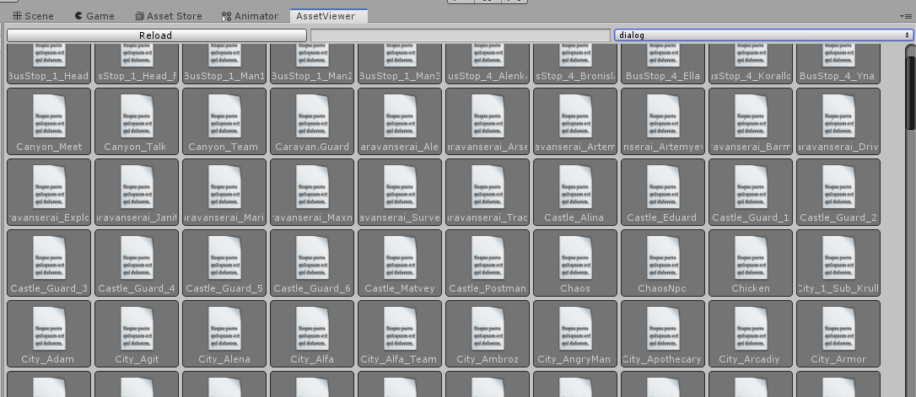Select the BusStop_4_Alenka asset tile
916x397 pixels.
[488, 63]
